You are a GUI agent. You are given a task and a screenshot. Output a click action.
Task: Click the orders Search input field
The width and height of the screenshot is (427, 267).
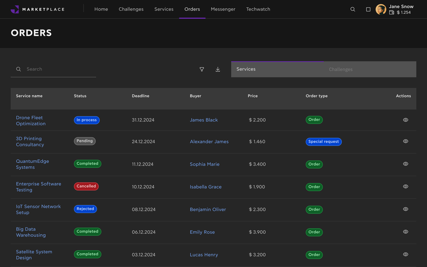59,69
